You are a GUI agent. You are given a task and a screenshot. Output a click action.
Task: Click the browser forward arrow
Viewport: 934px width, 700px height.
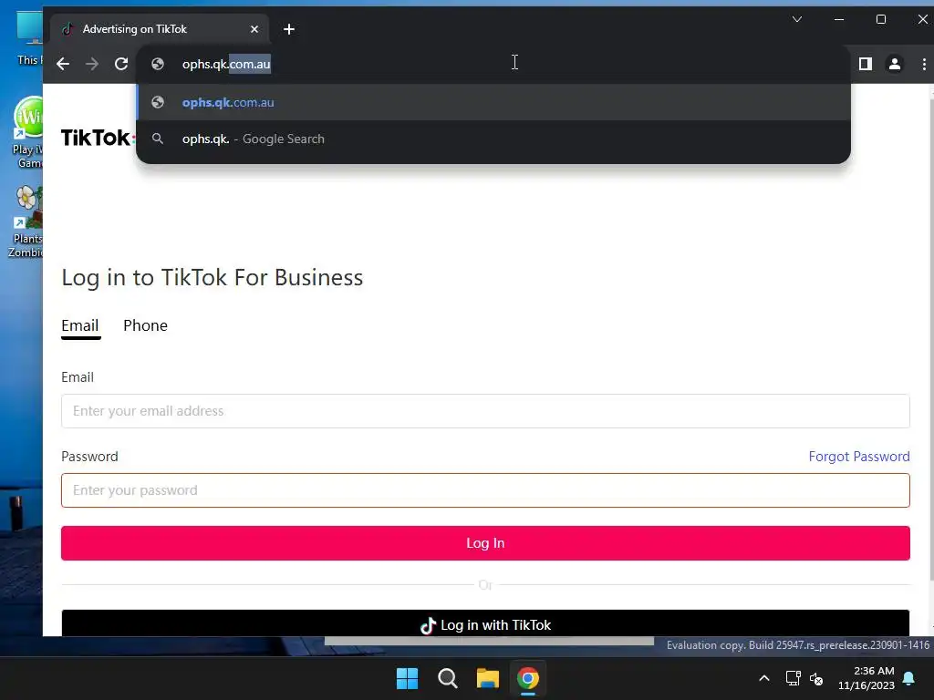(92, 64)
